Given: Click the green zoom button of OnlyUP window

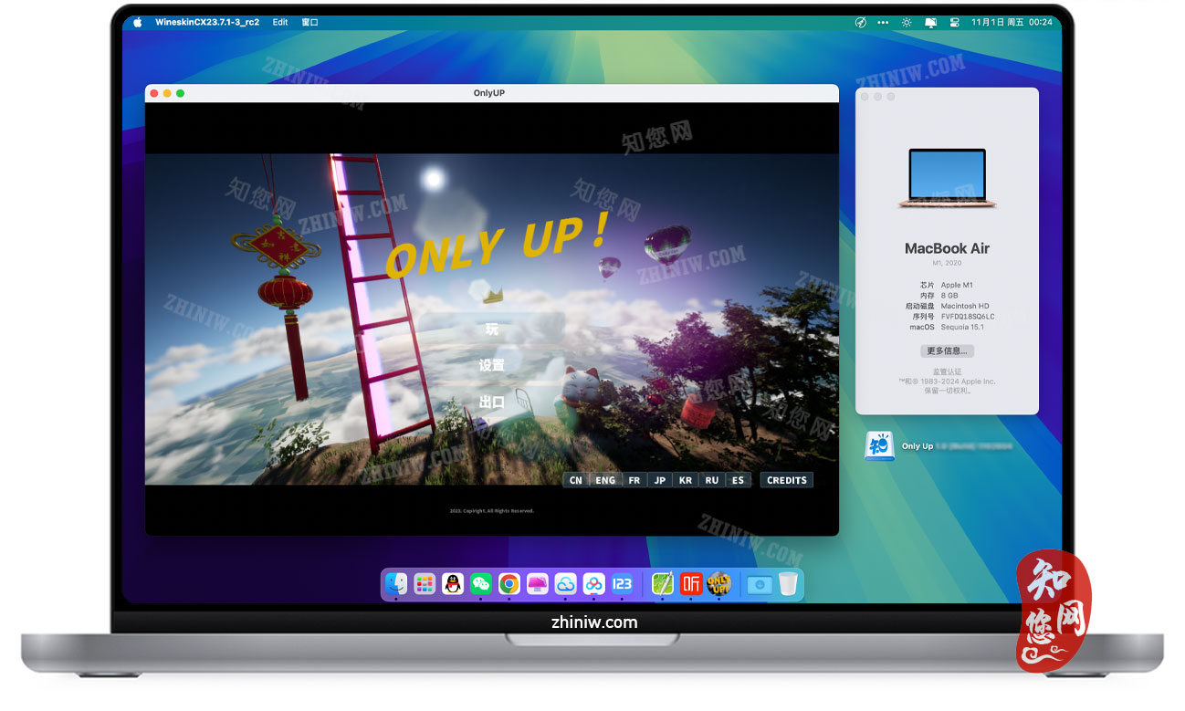Looking at the screenshot, I should [180, 93].
